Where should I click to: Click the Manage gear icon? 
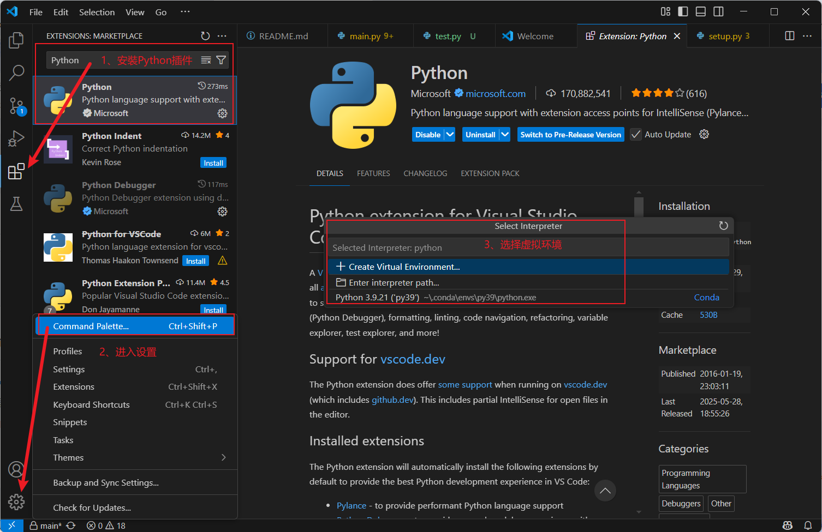(x=16, y=502)
